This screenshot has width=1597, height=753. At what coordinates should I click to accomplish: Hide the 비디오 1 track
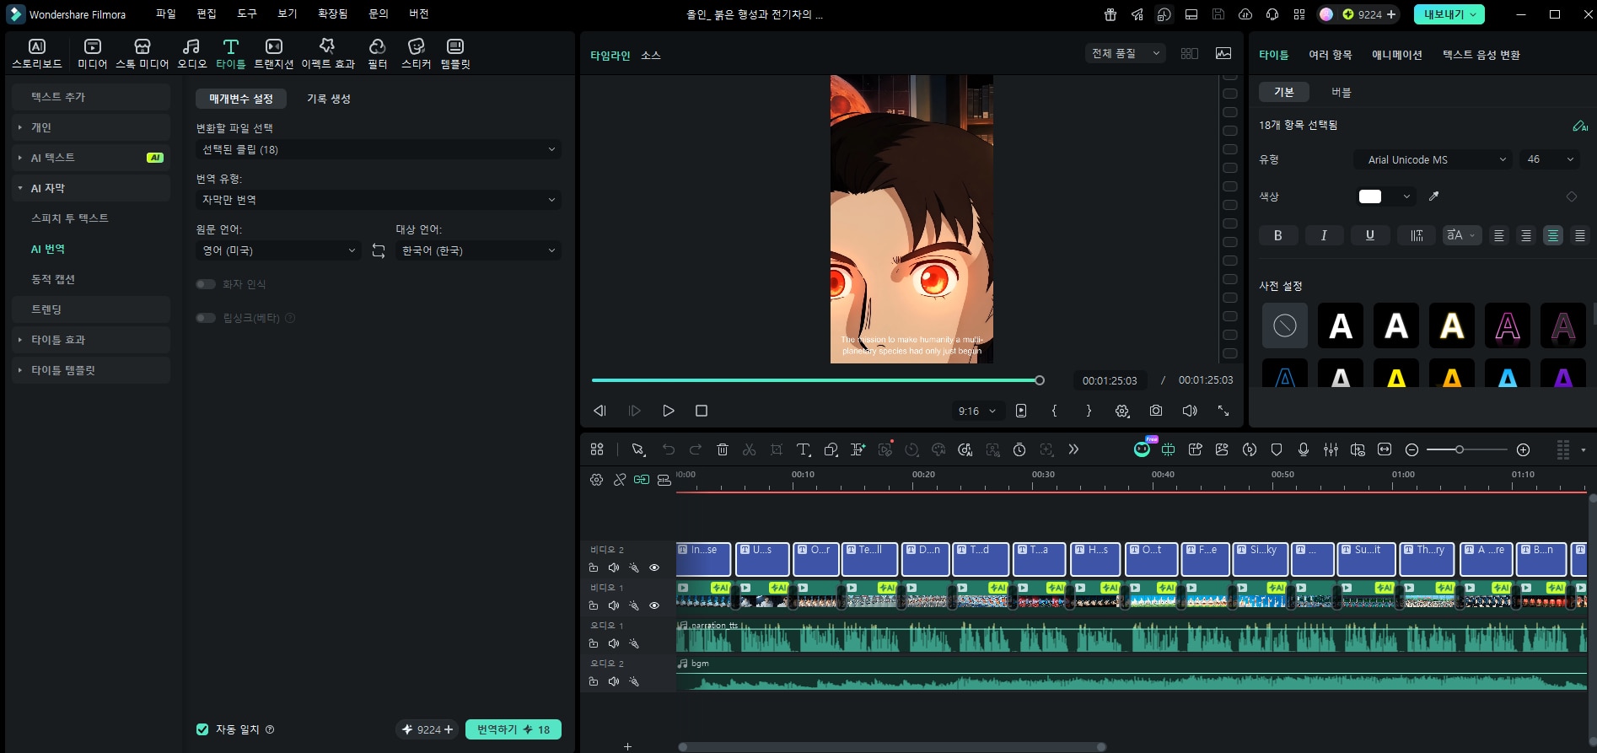pyautogui.click(x=654, y=605)
